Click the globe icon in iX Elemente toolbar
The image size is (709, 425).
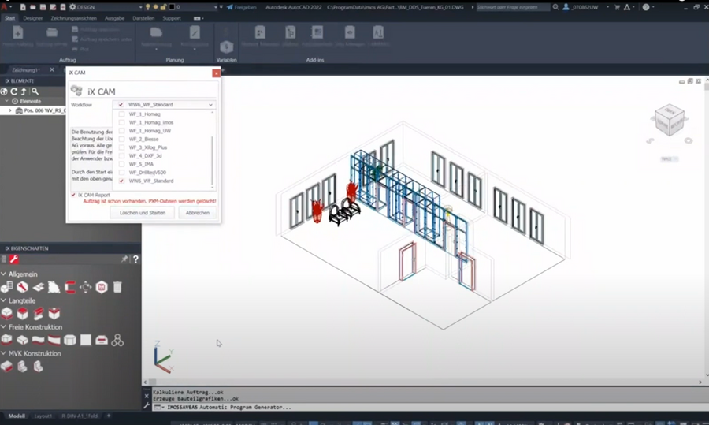coord(4,91)
